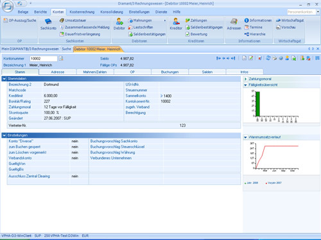
Task: Go to the previous record arrow
Action: pyautogui.click(x=223, y=58)
